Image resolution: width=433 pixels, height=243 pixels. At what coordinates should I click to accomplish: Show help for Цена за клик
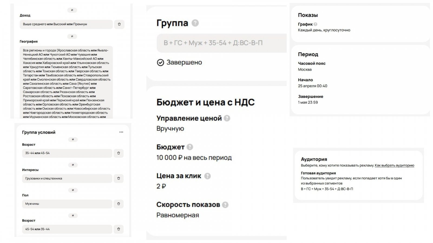(207, 176)
